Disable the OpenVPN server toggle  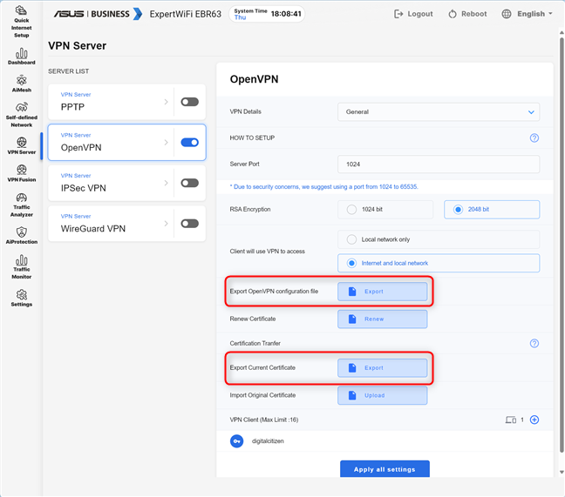point(189,143)
